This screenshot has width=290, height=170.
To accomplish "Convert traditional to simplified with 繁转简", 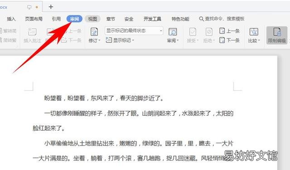I will coord(8,31).
